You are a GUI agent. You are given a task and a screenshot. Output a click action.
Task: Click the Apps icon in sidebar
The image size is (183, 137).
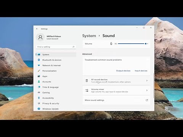pos(39,76)
